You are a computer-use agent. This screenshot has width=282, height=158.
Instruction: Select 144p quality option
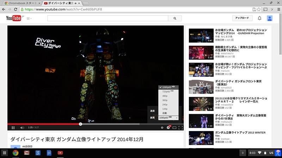(x=168, y=109)
